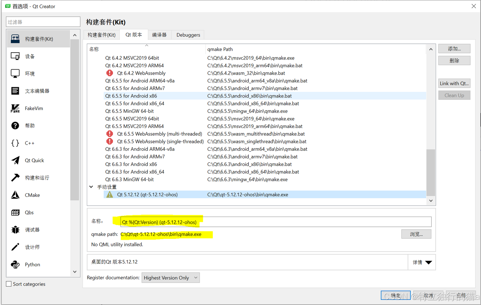481x305 pixels.
Task: Click the 删除 (Remove) button
Action: pyautogui.click(x=454, y=60)
